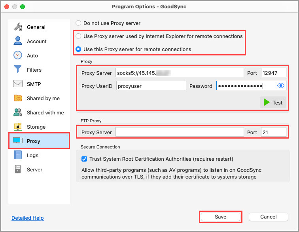Run the proxy Test button

(x=273, y=103)
